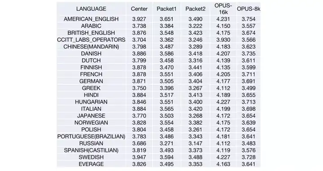This screenshot has width=323, height=171.
Task: Select the AMERICAN_ENGLISH row label
Action: pyautogui.click(x=91, y=19)
